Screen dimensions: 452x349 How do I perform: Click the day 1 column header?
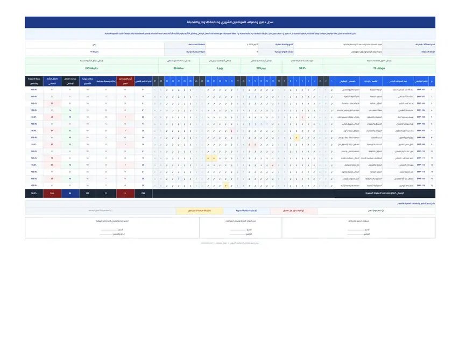tap(332, 81)
